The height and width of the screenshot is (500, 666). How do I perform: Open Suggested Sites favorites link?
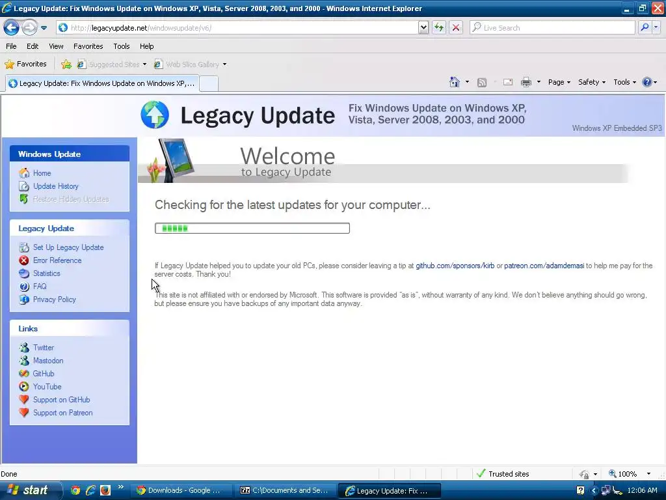(x=111, y=64)
